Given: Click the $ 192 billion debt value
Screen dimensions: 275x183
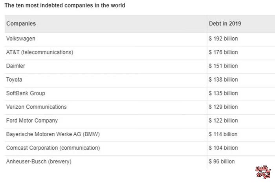Looking at the screenshot, I should (x=223, y=38).
